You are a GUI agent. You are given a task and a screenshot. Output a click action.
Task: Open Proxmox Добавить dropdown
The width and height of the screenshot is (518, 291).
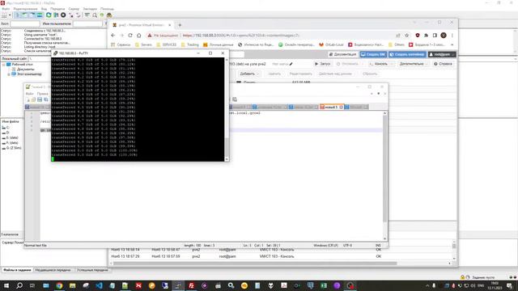click(x=248, y=74)
